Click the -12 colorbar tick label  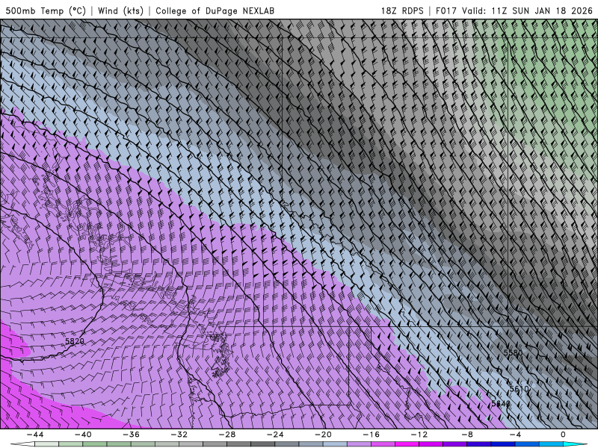pos(419,435)
